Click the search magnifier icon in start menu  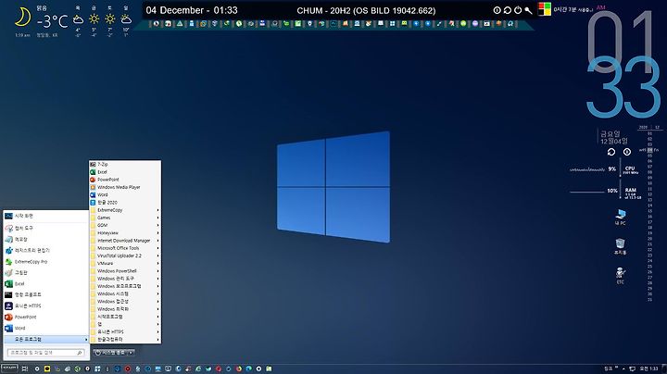79,353
